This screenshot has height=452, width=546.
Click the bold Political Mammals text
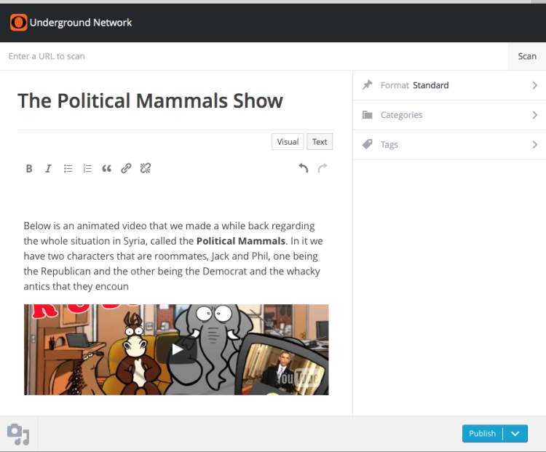241,241
